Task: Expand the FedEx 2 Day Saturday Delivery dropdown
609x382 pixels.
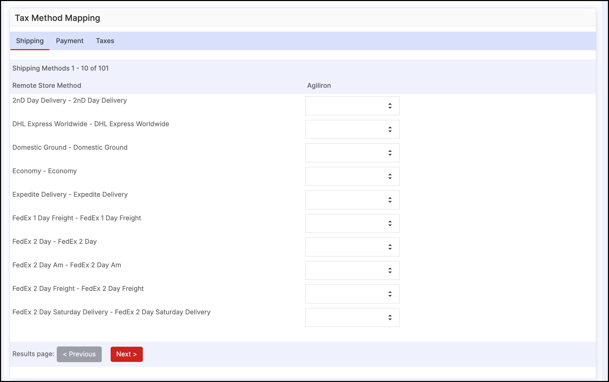Action: 352,317
